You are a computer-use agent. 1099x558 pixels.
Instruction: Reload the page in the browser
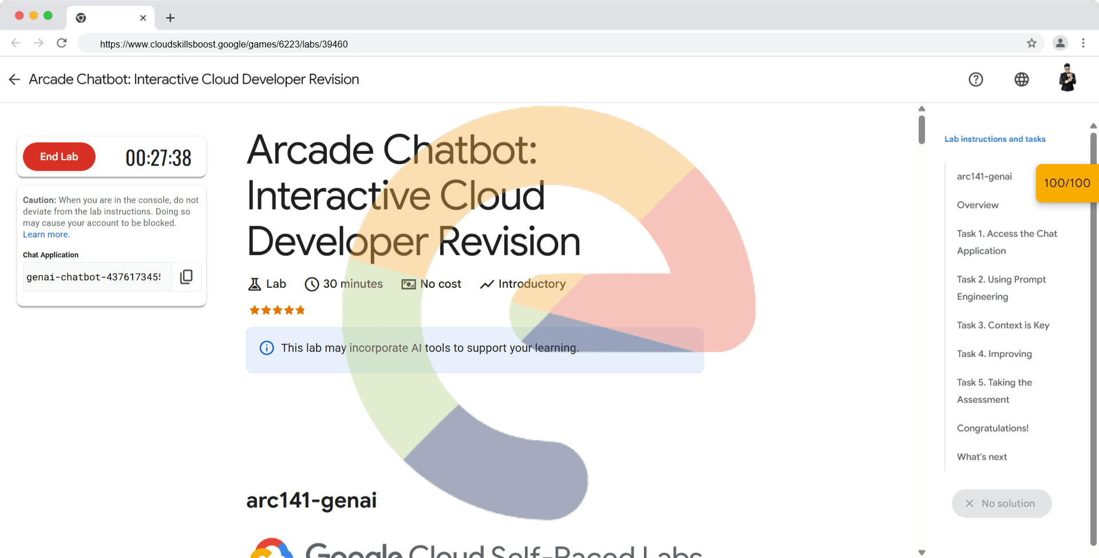[62, 43]
